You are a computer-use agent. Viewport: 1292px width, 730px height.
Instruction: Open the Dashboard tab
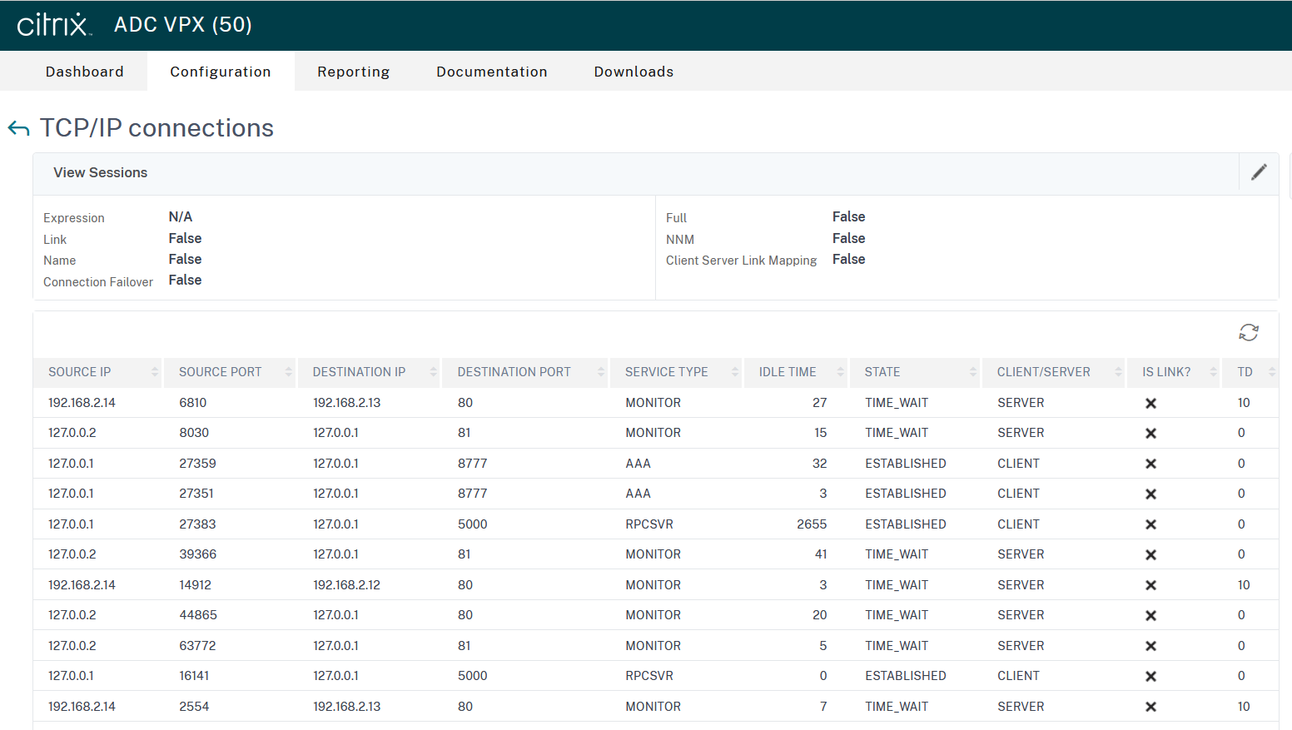pos(84,72)
